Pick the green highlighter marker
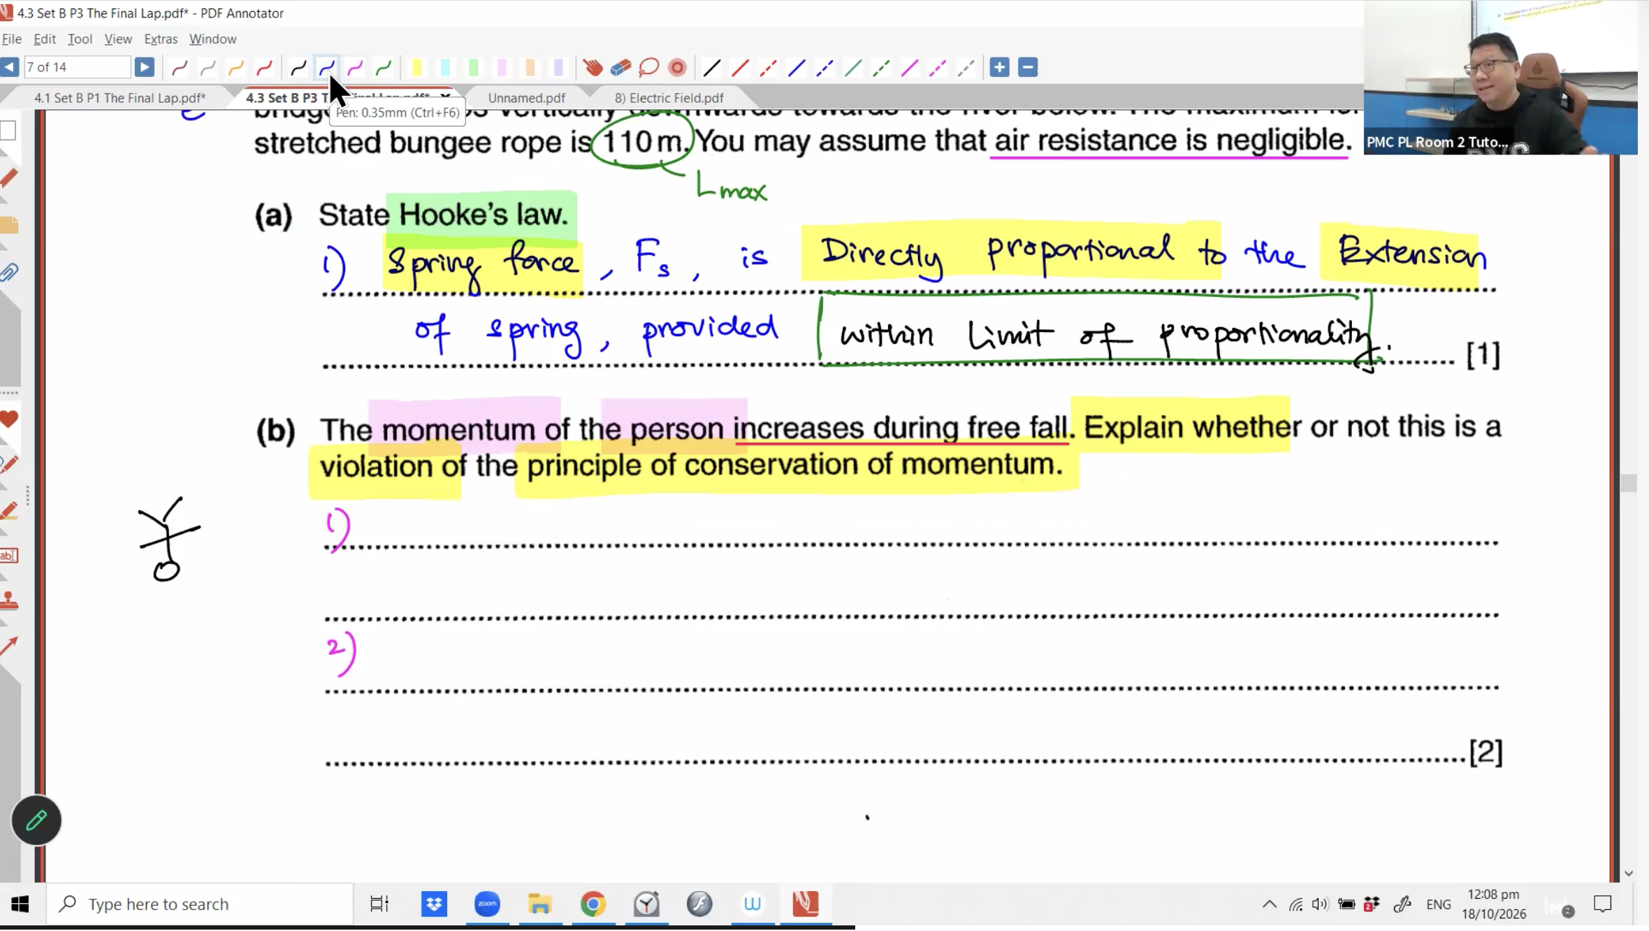This screenshot has width=1649, height=931. tap(473, 68)
